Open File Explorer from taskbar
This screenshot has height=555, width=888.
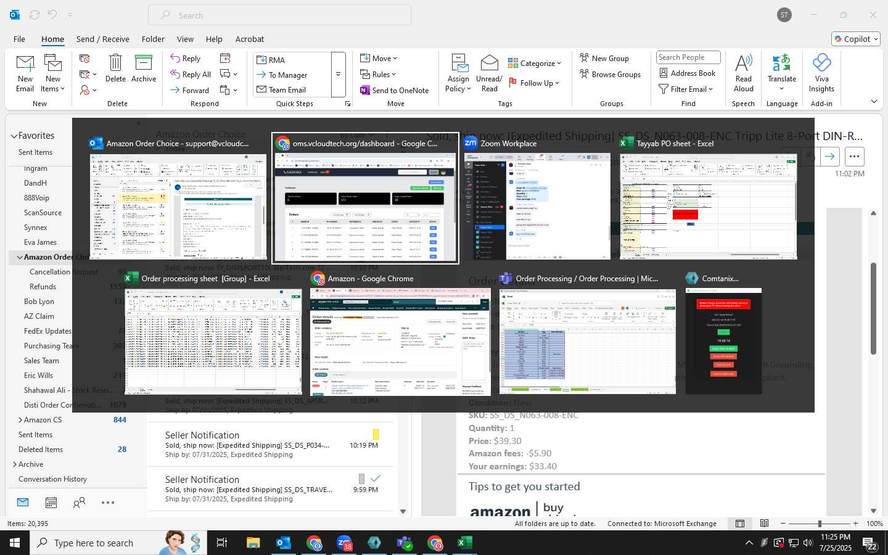coord(253,543)
